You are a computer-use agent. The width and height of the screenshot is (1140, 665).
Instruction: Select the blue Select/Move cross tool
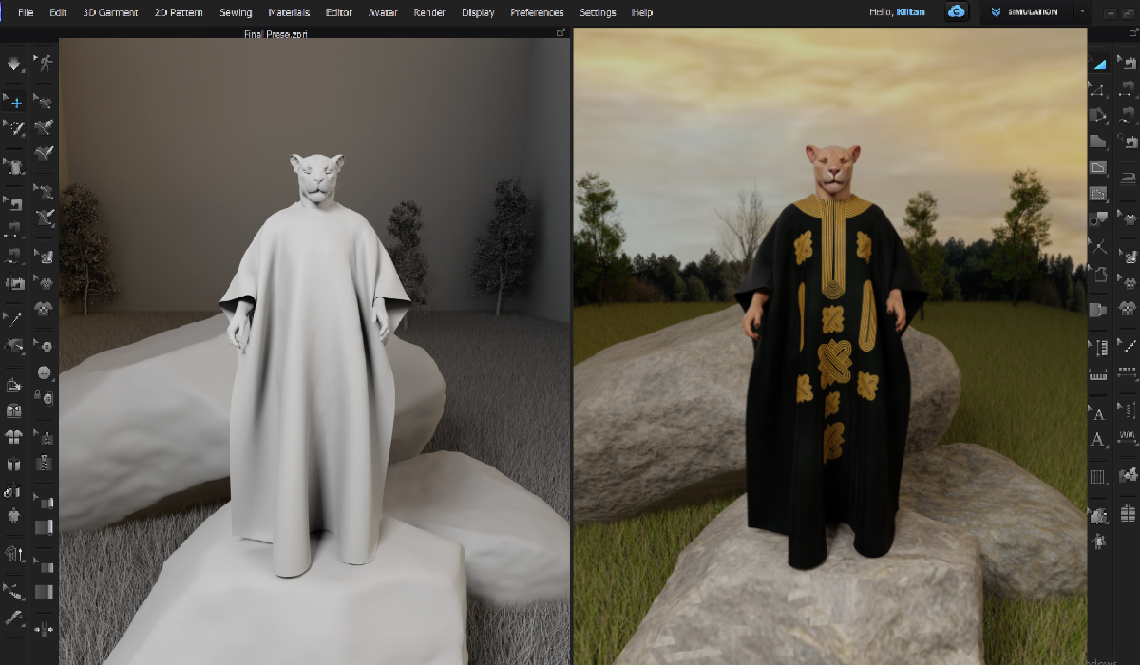point(16,102)
